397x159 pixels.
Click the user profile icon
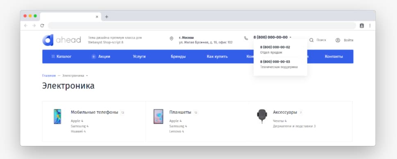(338, 40)
